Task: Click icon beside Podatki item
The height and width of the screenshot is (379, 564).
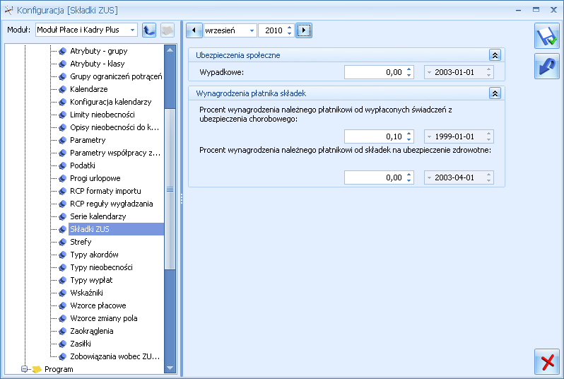Action: 63,165
